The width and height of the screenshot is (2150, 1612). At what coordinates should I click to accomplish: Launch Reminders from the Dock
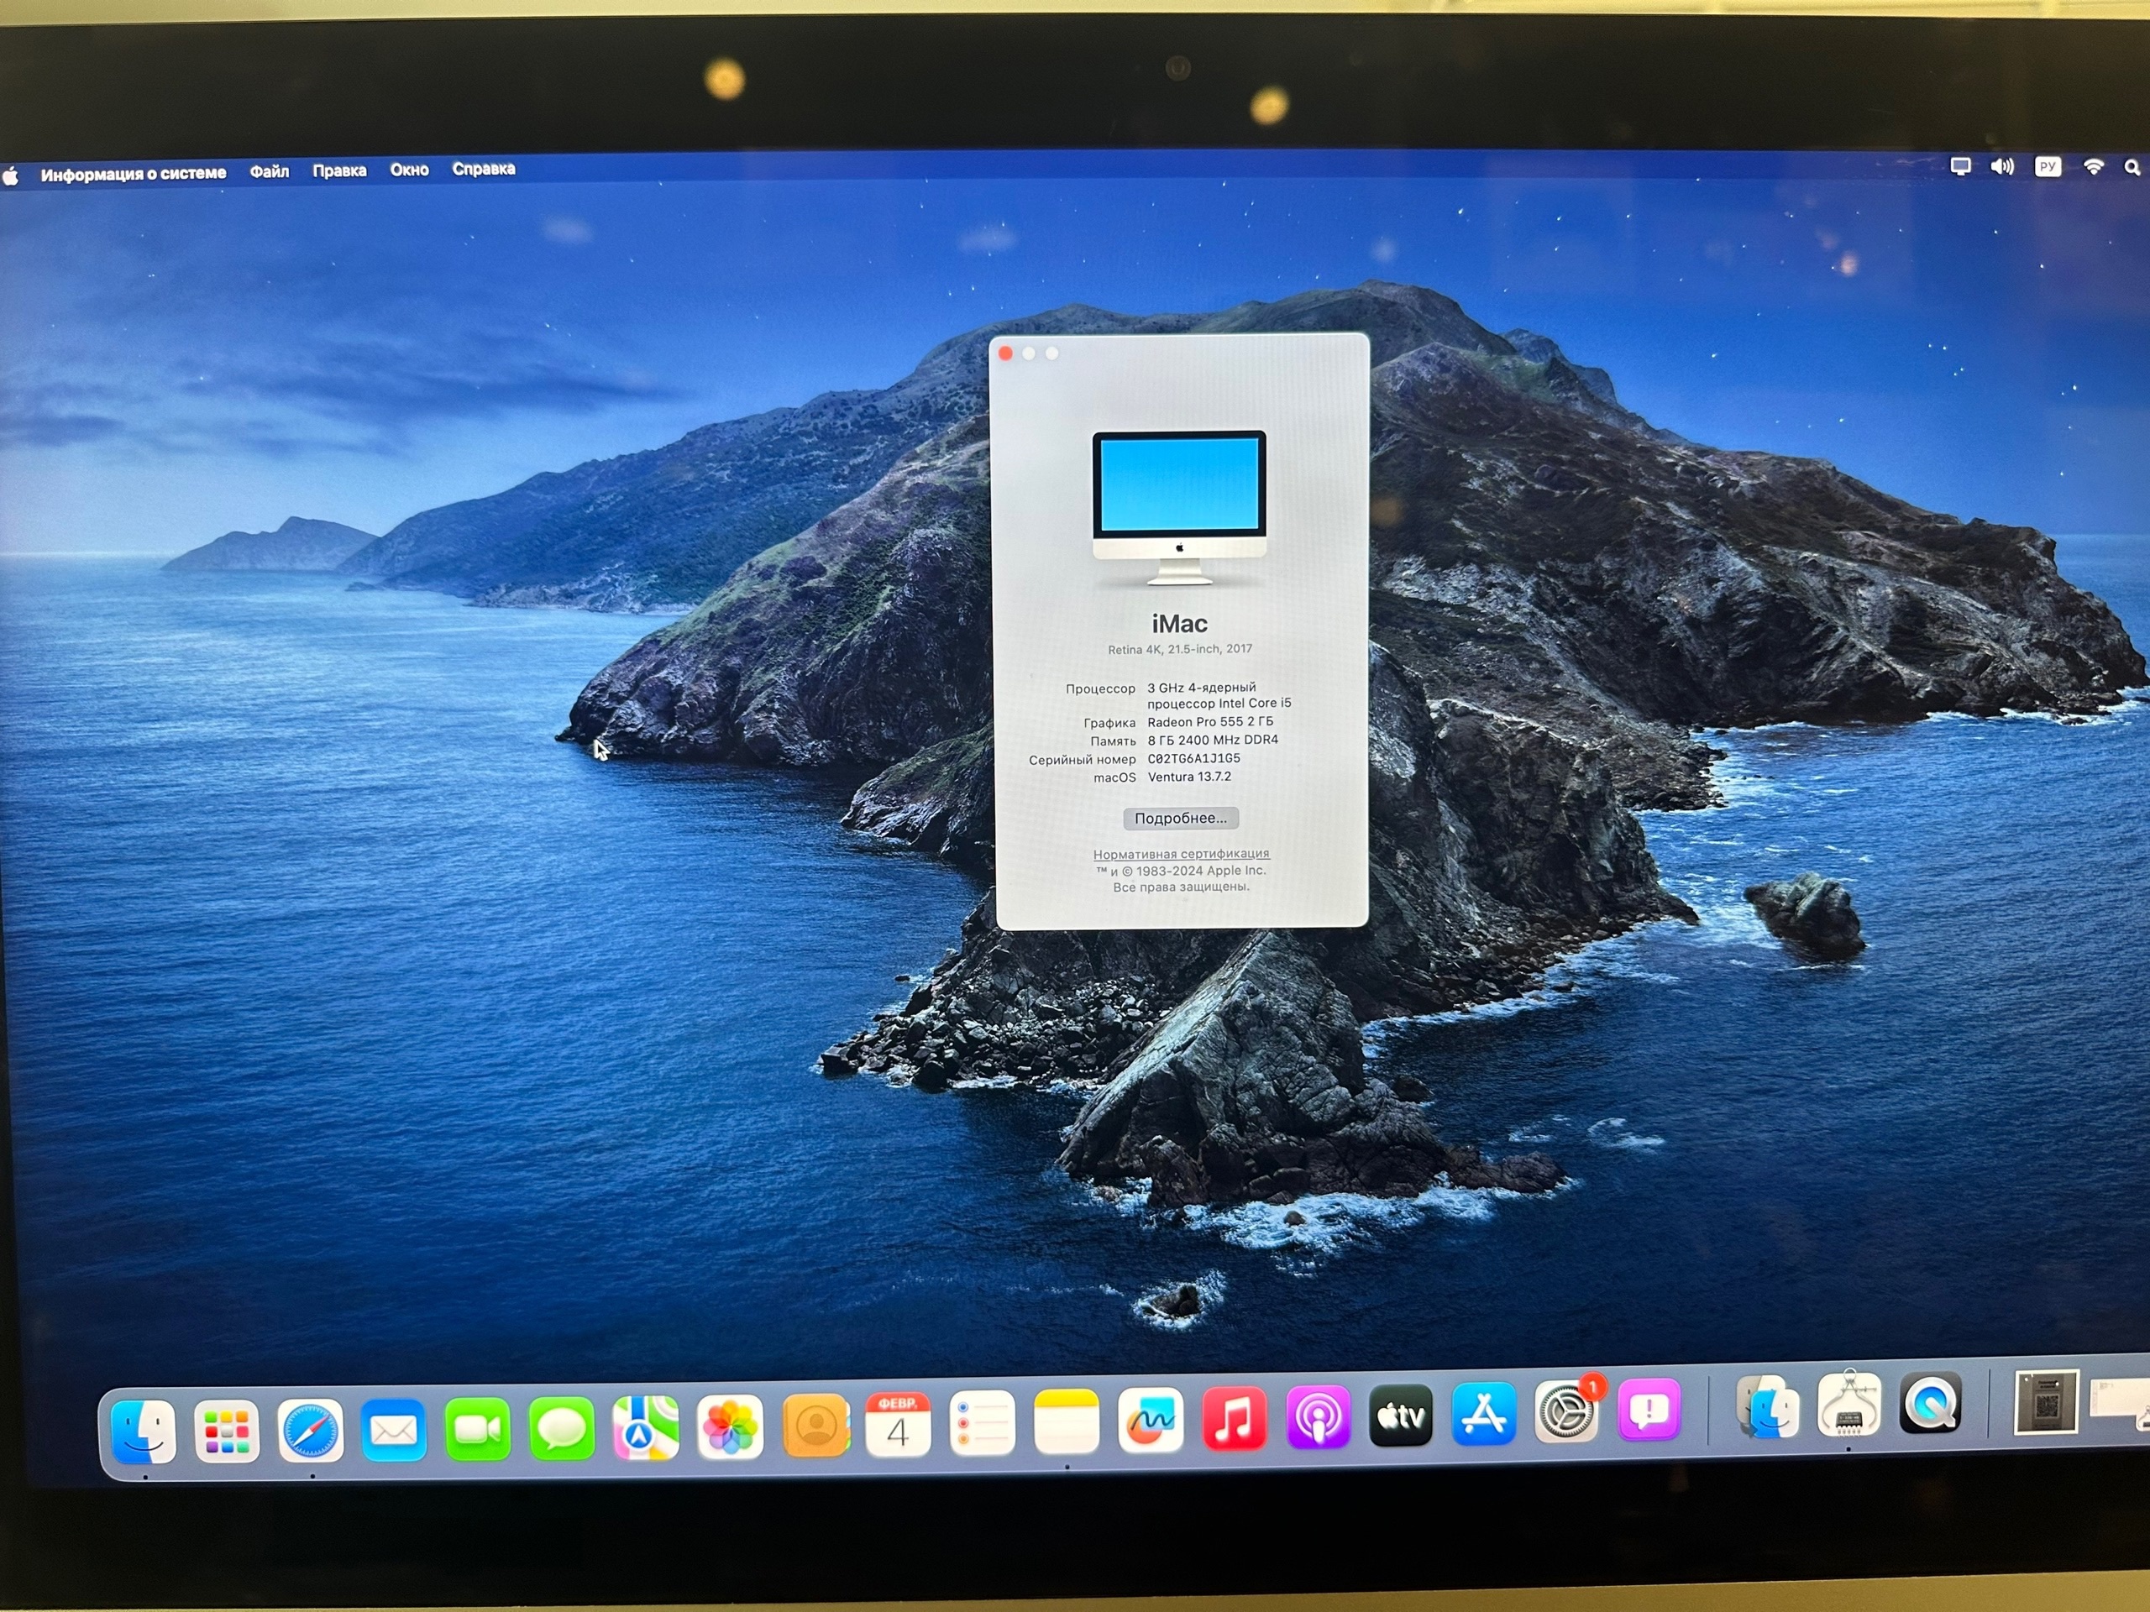tap(983, 1423)
